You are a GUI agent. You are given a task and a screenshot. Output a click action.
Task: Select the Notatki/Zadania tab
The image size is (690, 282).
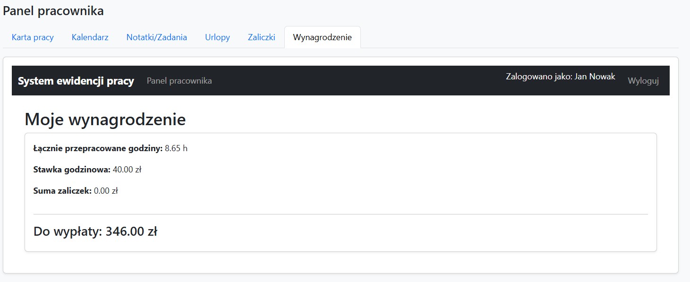point(156,37)
